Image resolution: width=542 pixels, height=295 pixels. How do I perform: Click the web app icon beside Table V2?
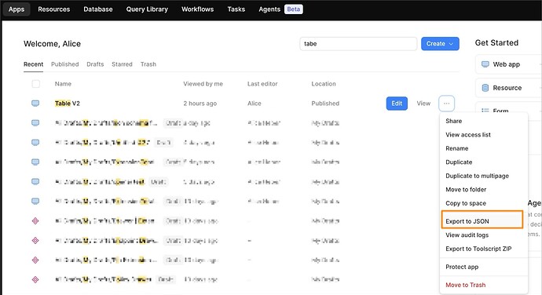[35, 104]
